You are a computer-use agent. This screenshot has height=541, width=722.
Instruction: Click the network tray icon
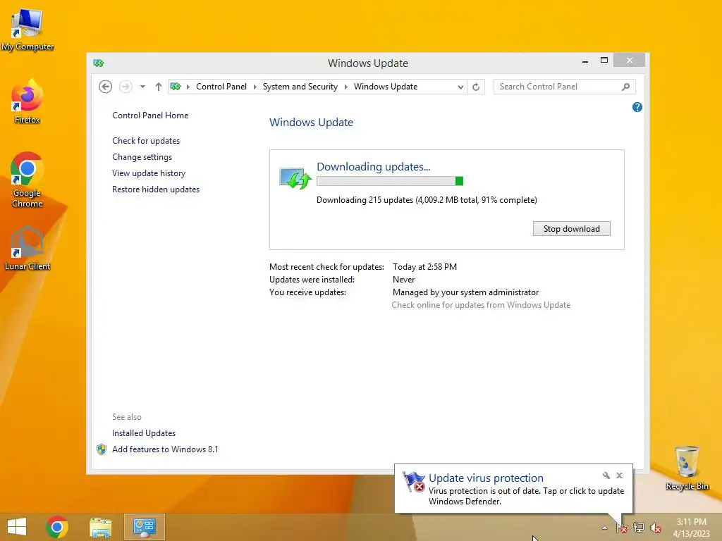tap(639, 528)
